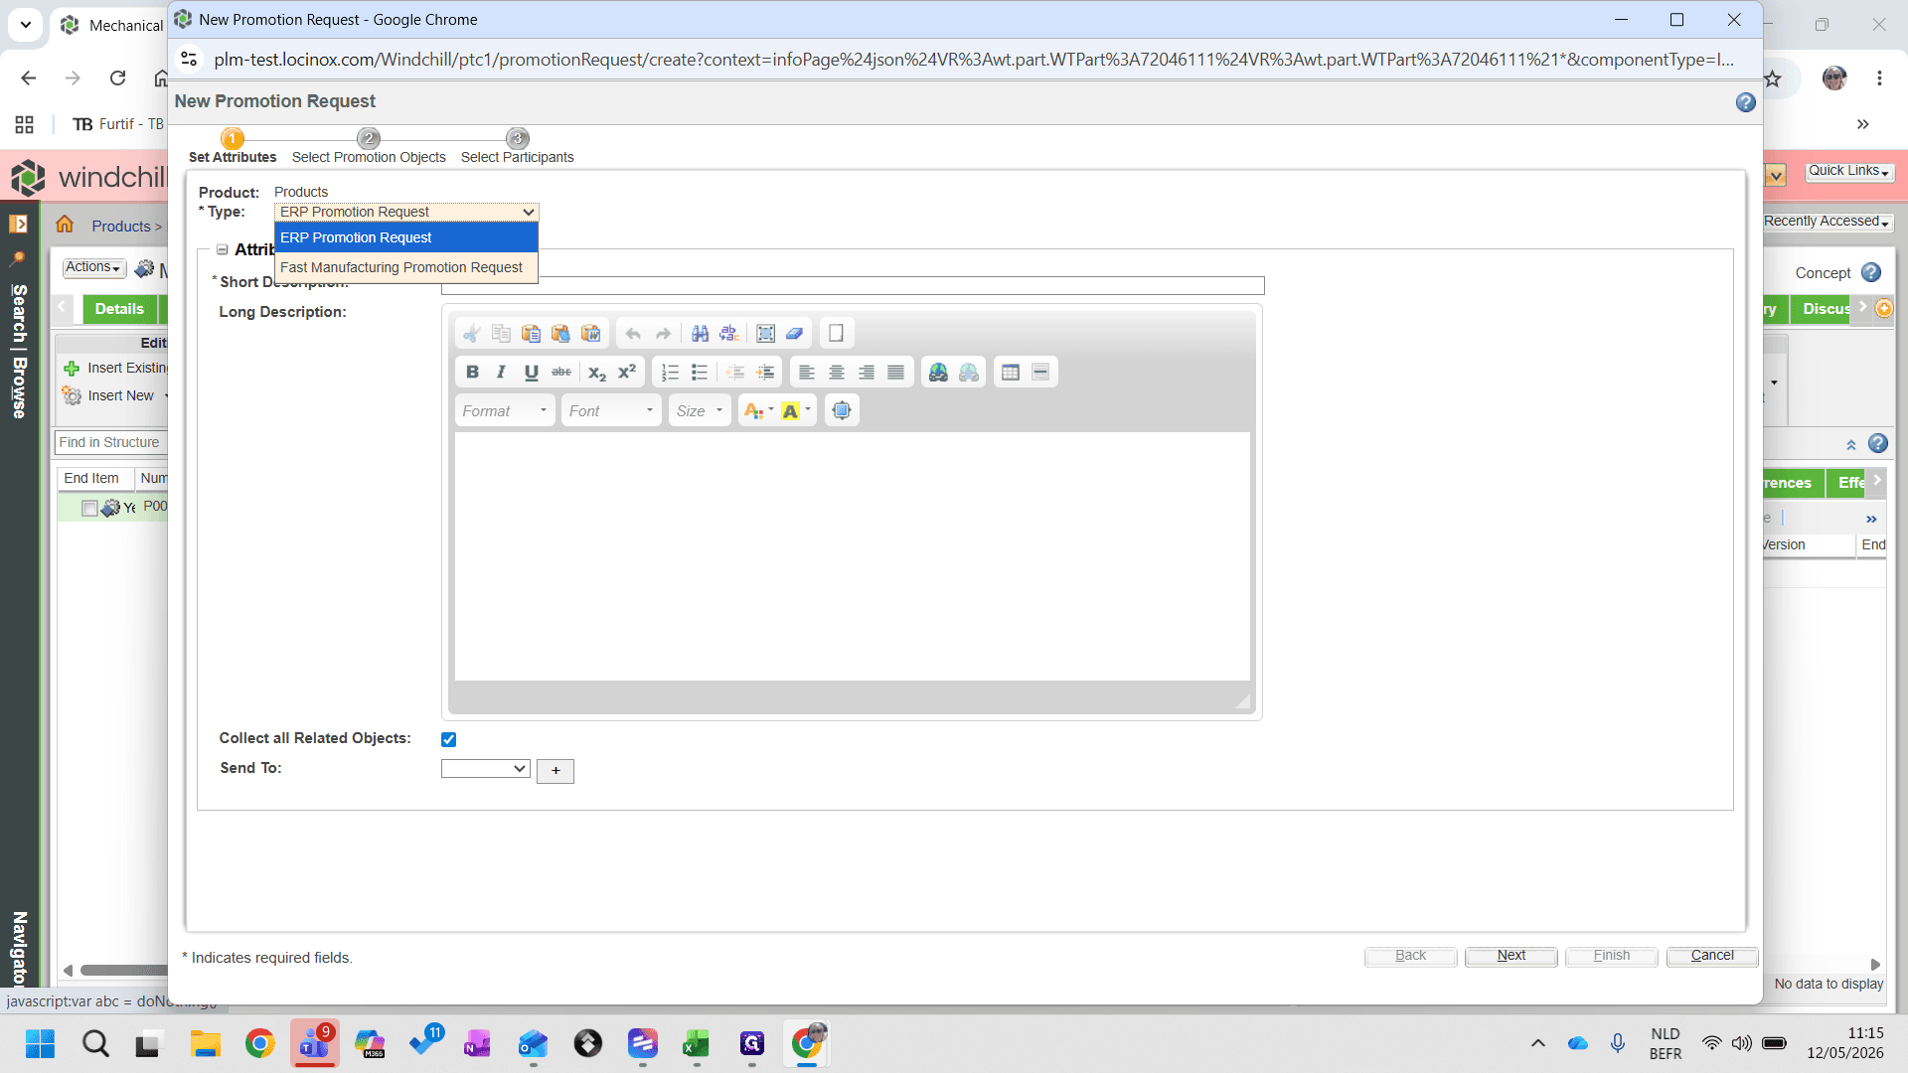The height and width of the screenshot is (1073, 1908).
Task: Click the Paste clipboard icon
Action: click(x=532, y=334)
